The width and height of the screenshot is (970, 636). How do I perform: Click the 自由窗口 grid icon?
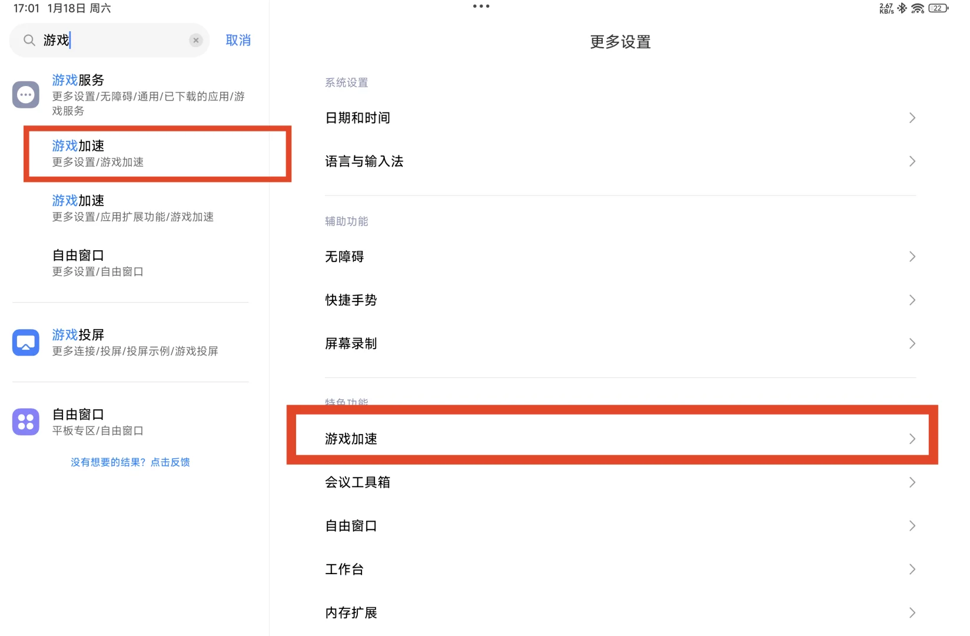coord(25,422)
